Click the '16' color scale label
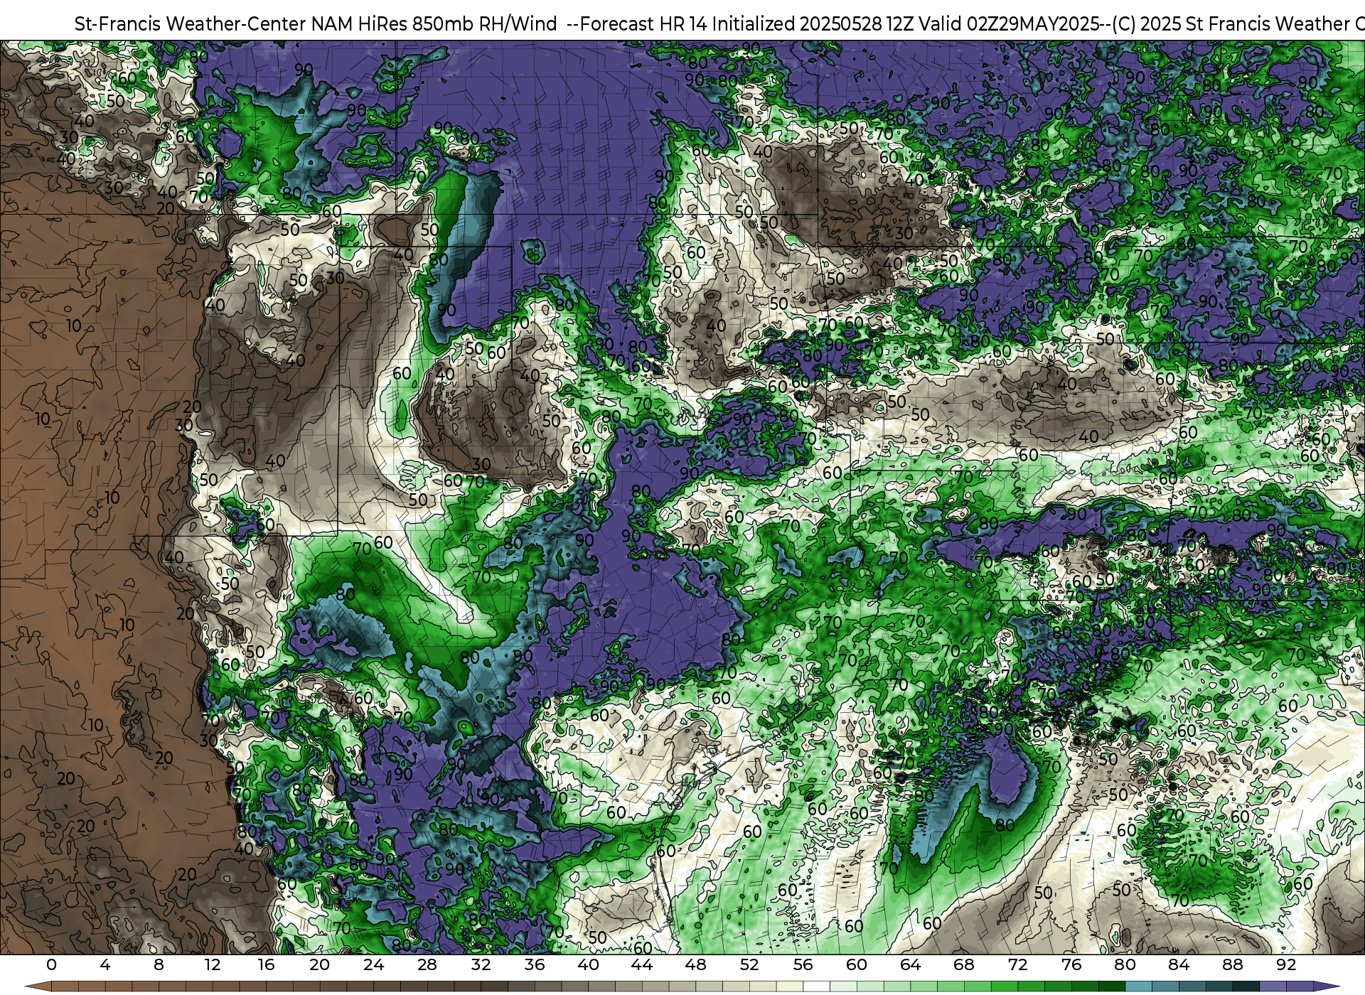This screenshot has height=995, width=1365. pyautogui.click(x=266, y=965)
